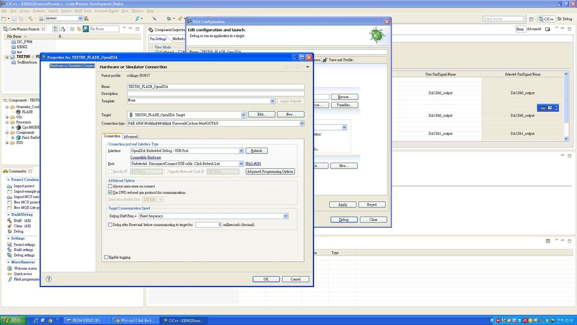Click Debug button in Edit Configuration dialog

point(344,220)
